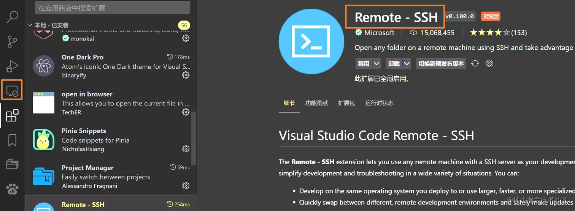Click the open in browser extension icon

pyautogui.click(x=44, y=102)
